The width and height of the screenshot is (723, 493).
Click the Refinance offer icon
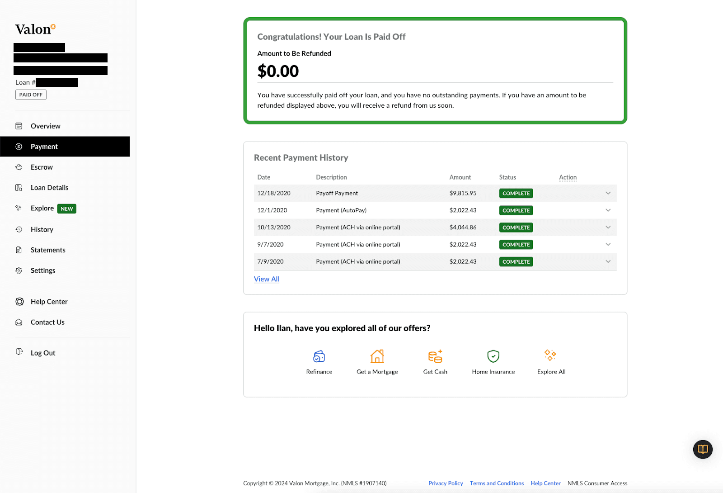(319, 356)
